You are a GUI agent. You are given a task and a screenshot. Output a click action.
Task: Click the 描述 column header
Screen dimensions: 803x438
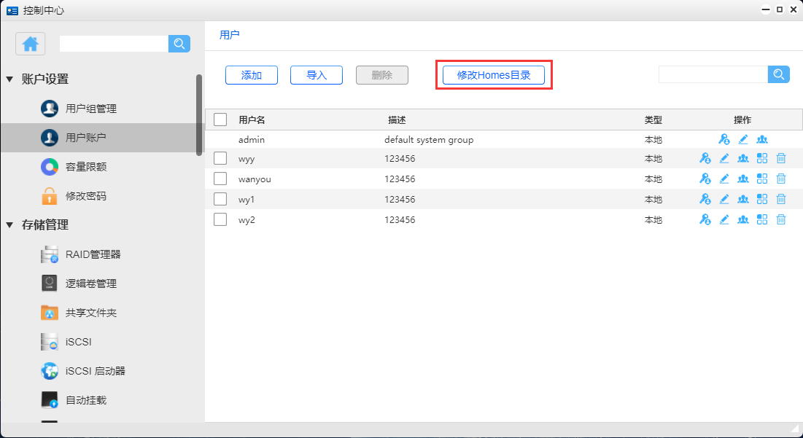click(x=397, y=120)
